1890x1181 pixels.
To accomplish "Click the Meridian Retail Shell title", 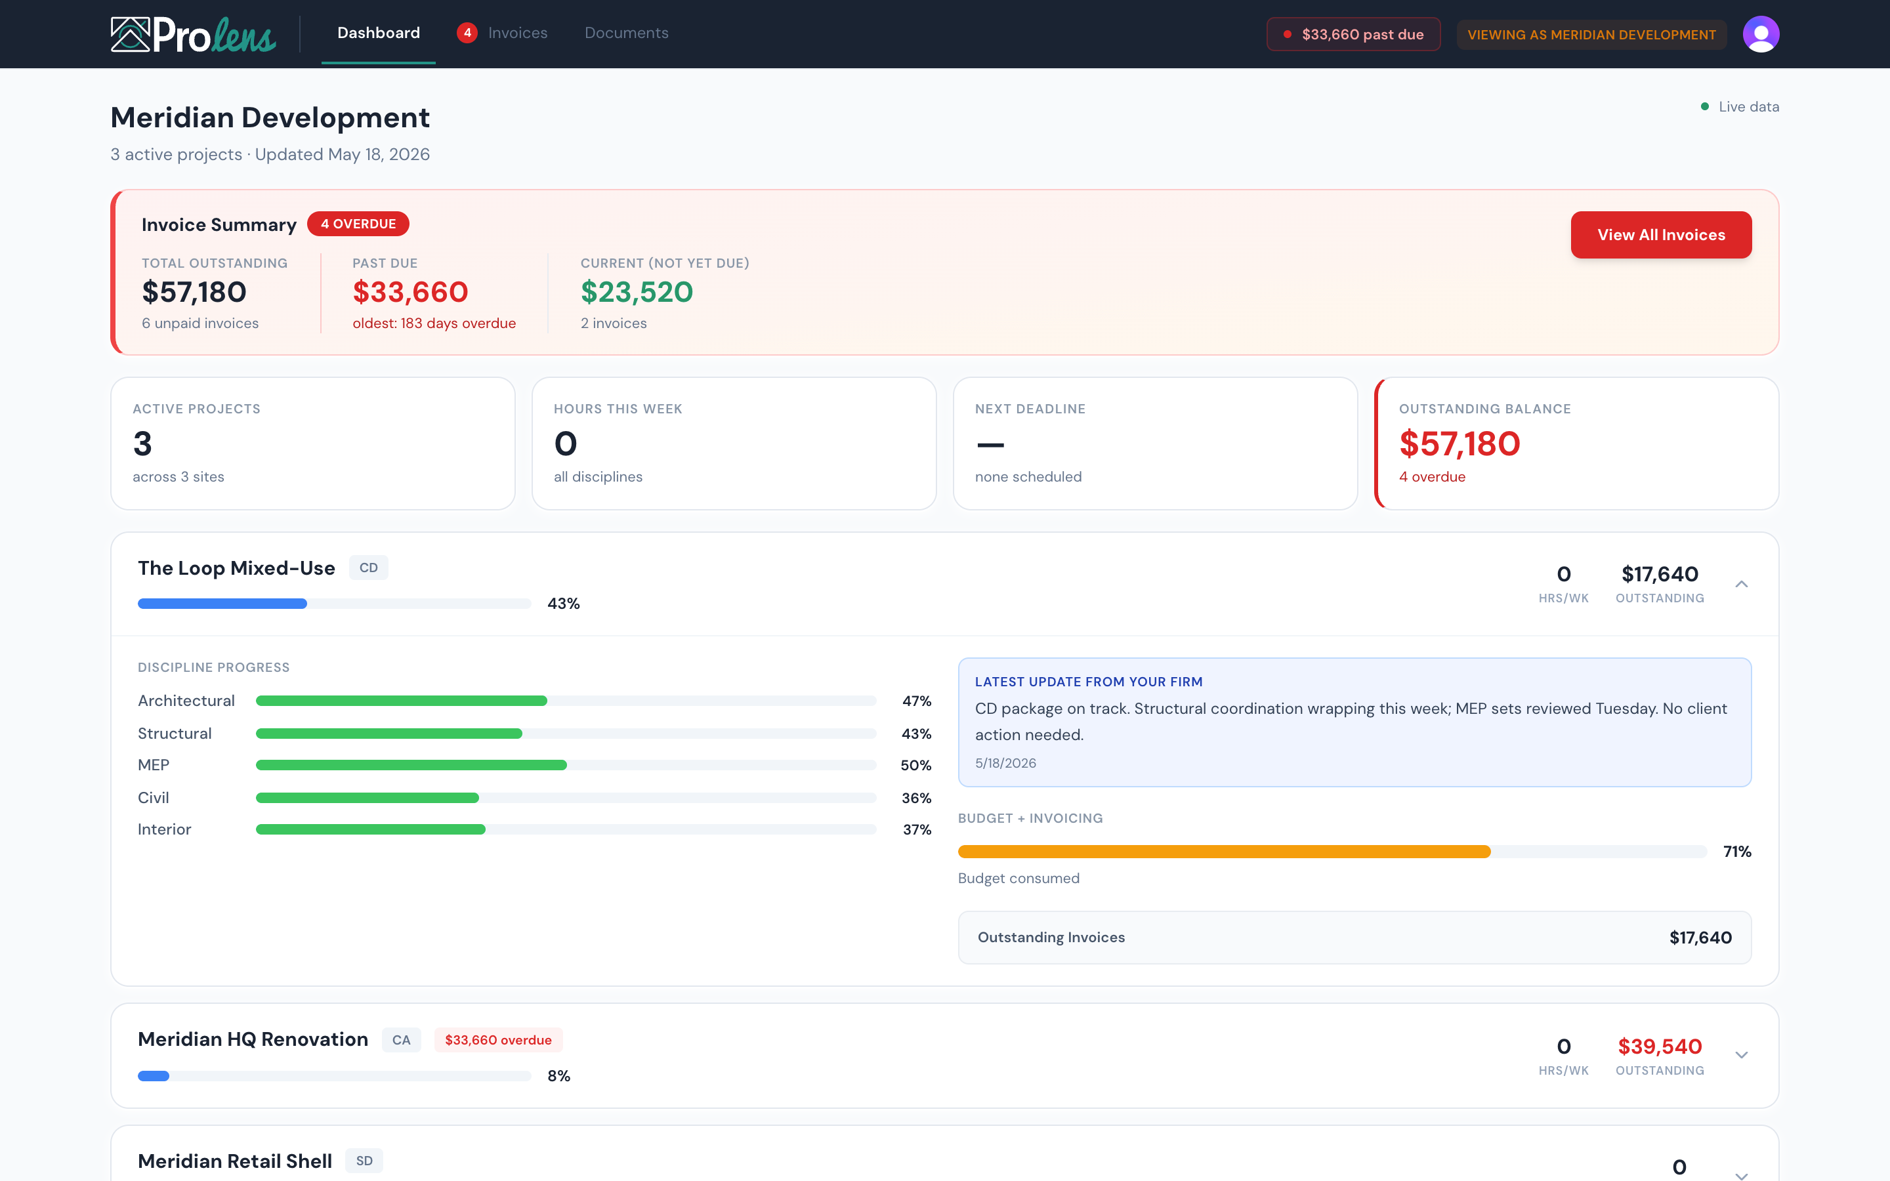I will 235,1161.
